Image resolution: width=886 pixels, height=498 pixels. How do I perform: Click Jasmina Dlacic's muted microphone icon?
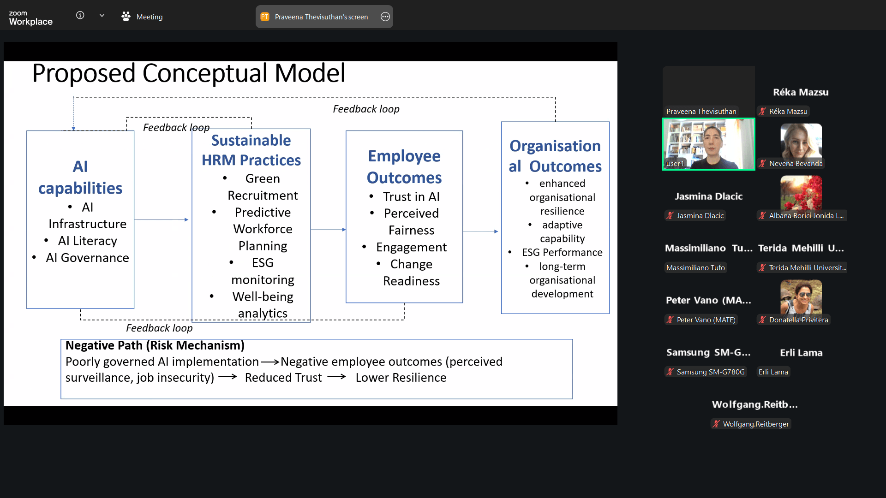(x=670, y=216)
